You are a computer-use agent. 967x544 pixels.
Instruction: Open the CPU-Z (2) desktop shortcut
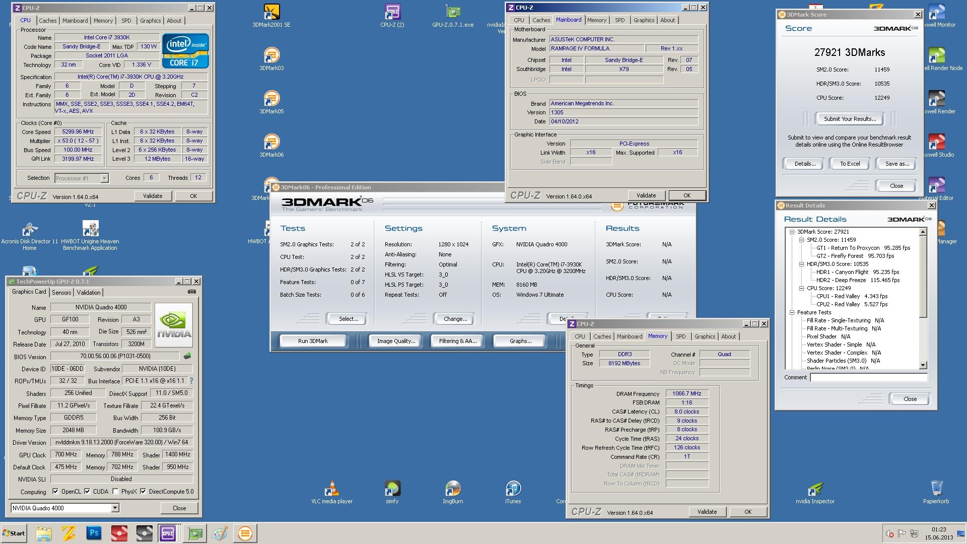[x=392, y=15]
